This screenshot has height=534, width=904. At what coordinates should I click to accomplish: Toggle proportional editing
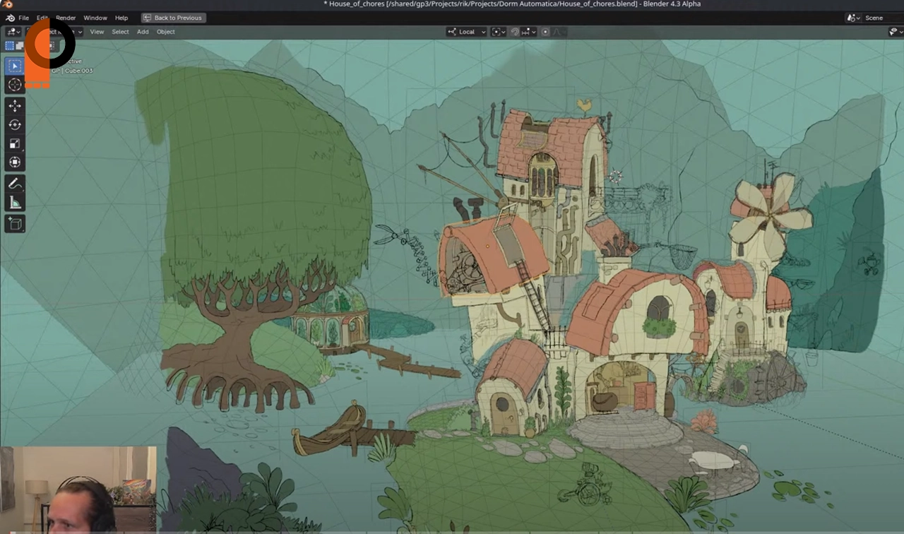(545, 32)
